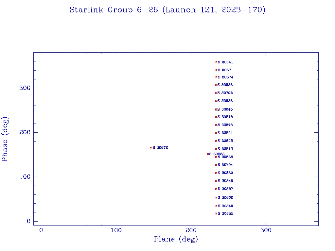Image resolution: width=335 pixels, height=251 pixels.
Task: Select the "S 30818" label
Action: pos(225,117)
